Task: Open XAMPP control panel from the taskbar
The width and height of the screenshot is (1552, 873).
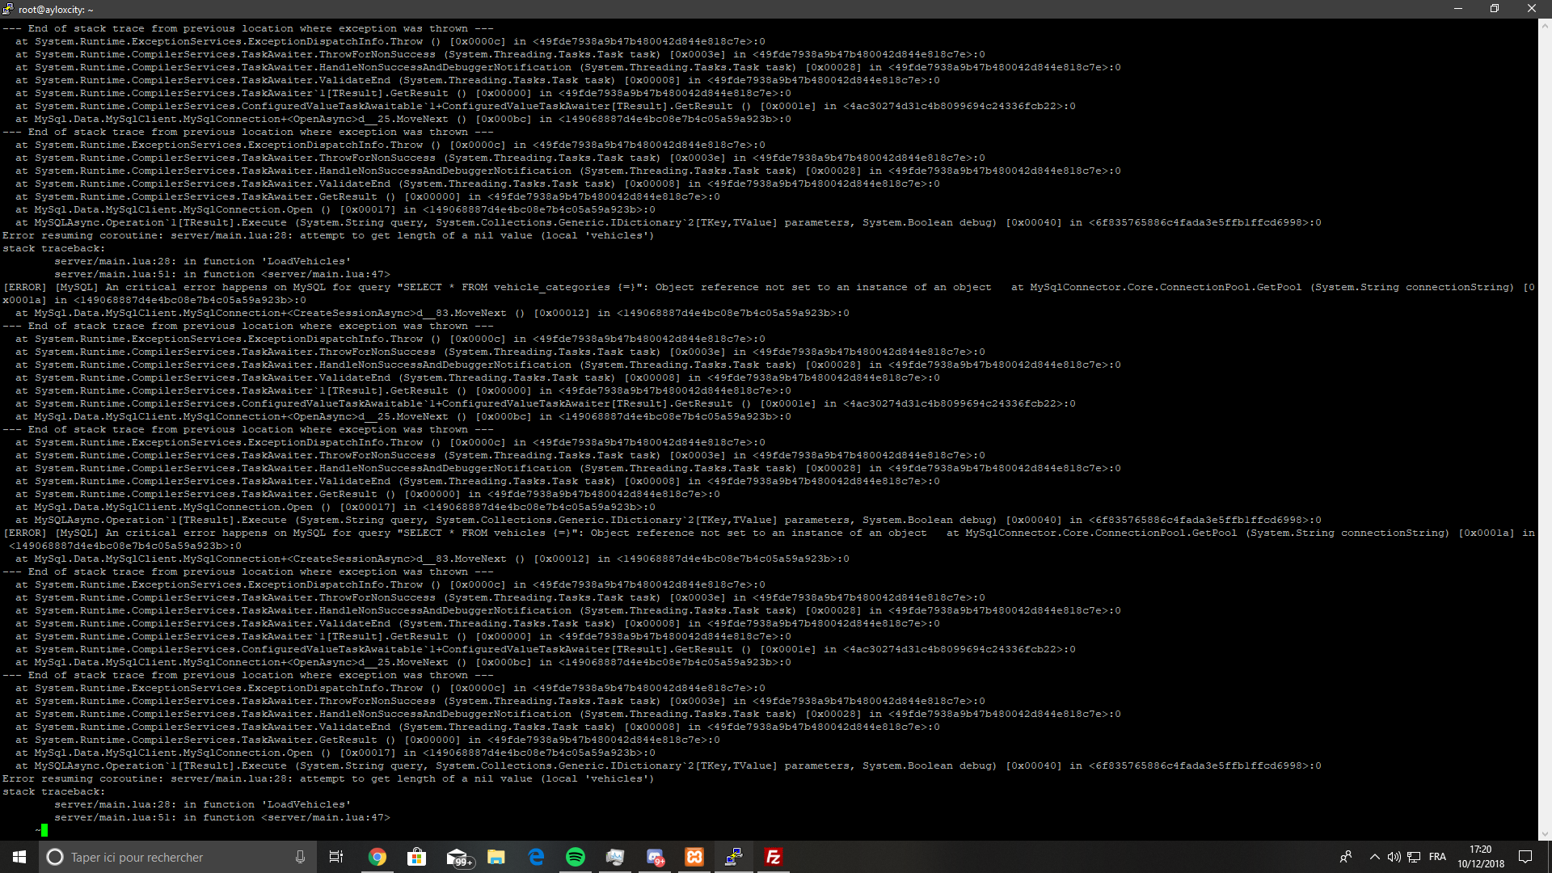Action: pos(694,857)
